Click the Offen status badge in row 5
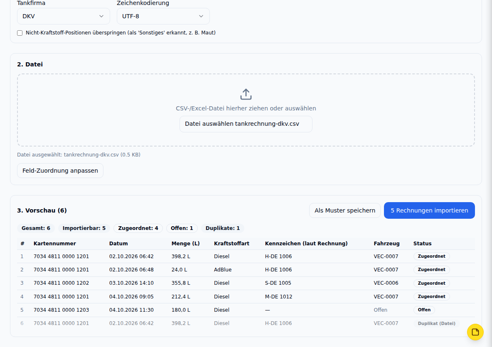Image resolution: width=492 pixels, height=347 pixels. point(424,310)
